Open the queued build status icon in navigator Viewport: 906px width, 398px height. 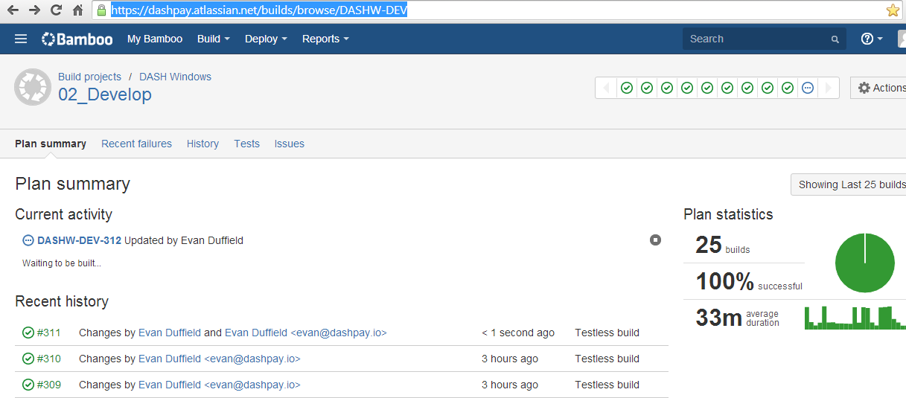click(808, 88)
